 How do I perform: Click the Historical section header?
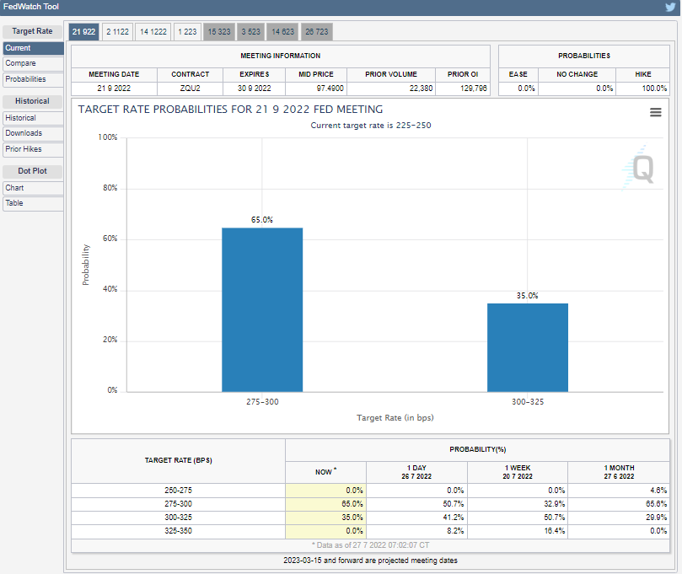point(32,101)
